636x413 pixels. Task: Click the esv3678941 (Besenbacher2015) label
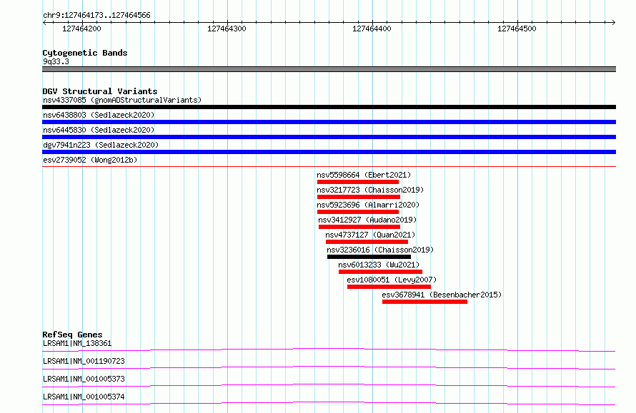442,295
